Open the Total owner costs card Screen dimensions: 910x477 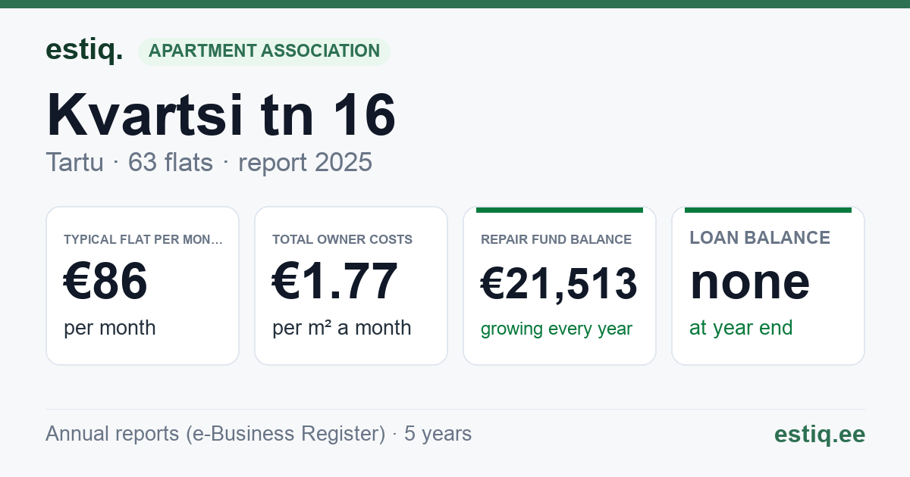351,285
